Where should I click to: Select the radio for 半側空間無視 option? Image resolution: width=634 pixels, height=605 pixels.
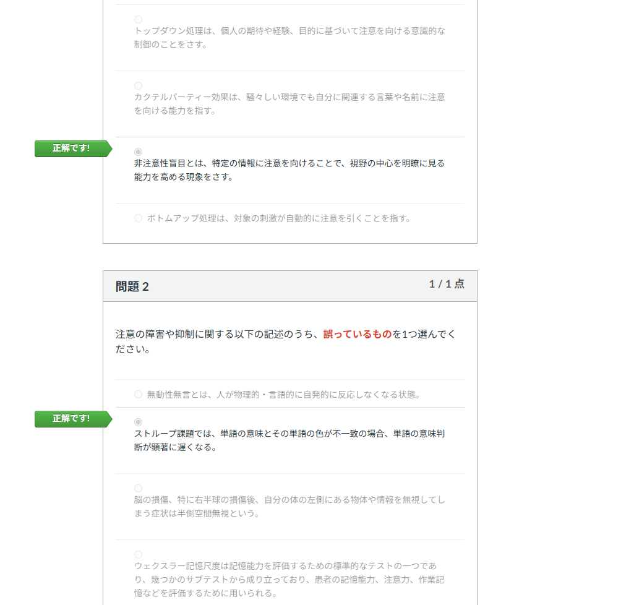pyautogui.click(x=139, y=489)
